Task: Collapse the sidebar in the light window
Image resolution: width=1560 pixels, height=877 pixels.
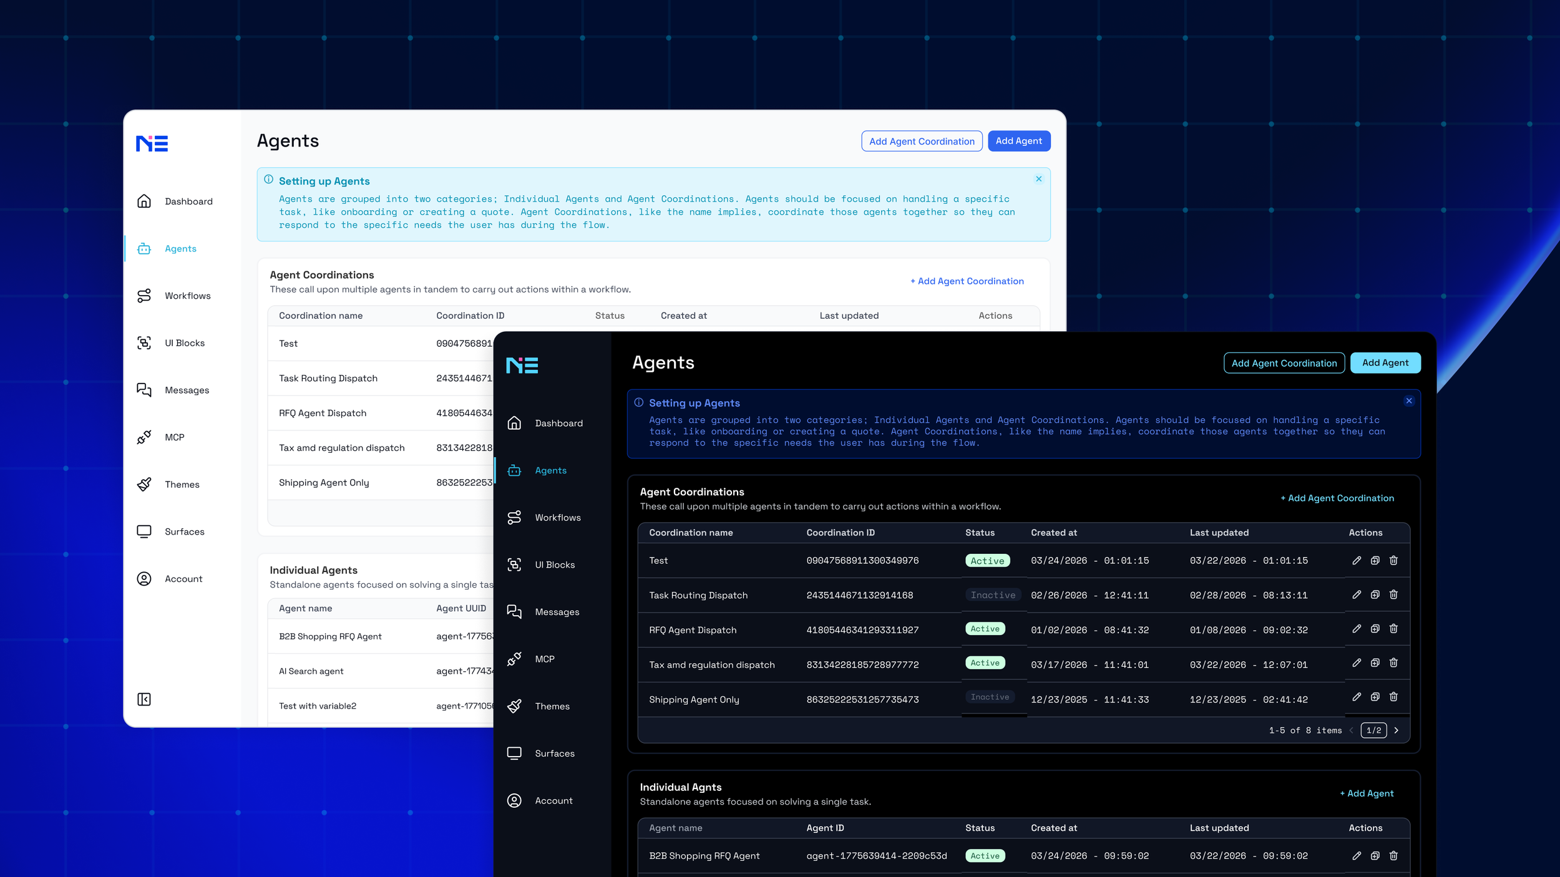Action: tap(144, 699)
